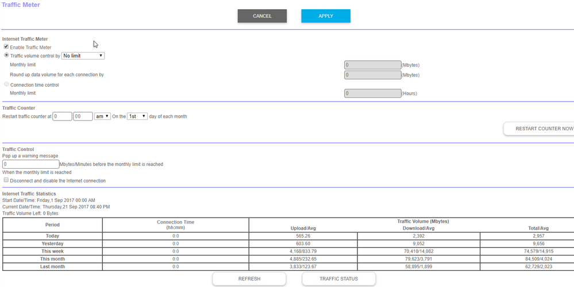The width and height of the screenshot is (574, 287).
Task: Select the Connection time control radio button
Action: [6, 84]
